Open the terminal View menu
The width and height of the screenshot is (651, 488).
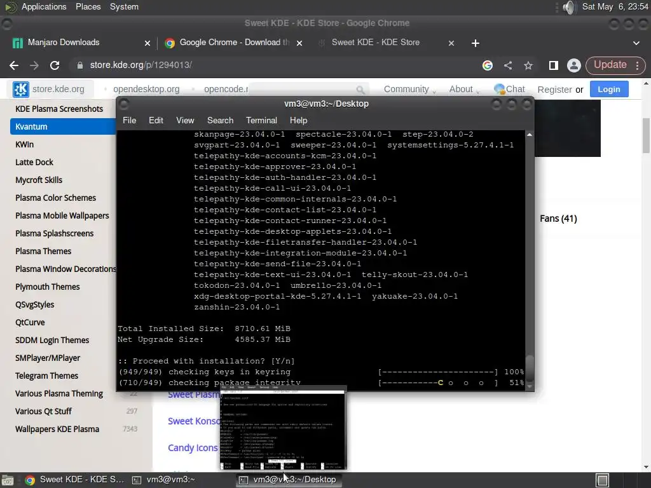(185, 120)
